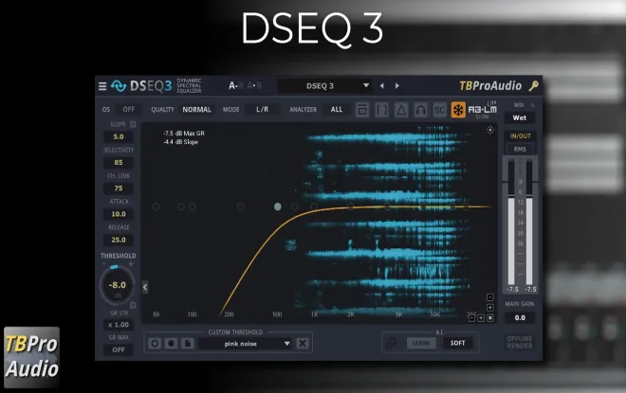Image resolution: width=626 pixels, height=393 pixels.
Task: Click the dimmed A.I. icon beside LEARN
Action: pos(392,343)
